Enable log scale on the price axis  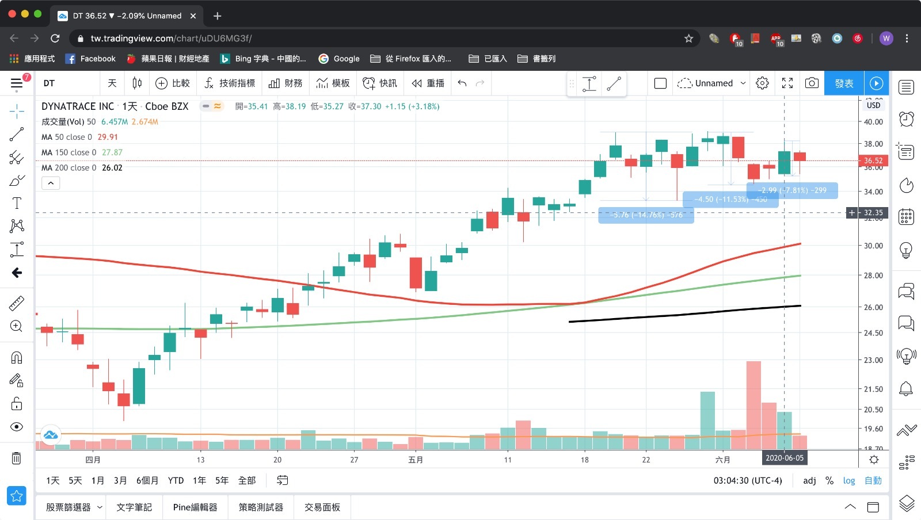pyautogui.click(x=849, y=480)
